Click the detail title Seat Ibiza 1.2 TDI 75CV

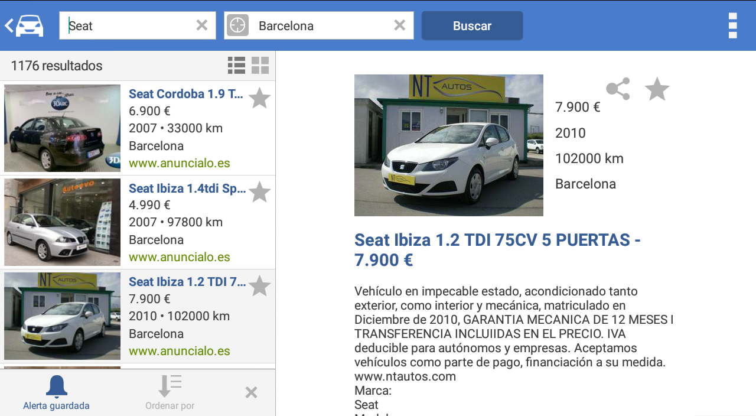tap(497, 250)
